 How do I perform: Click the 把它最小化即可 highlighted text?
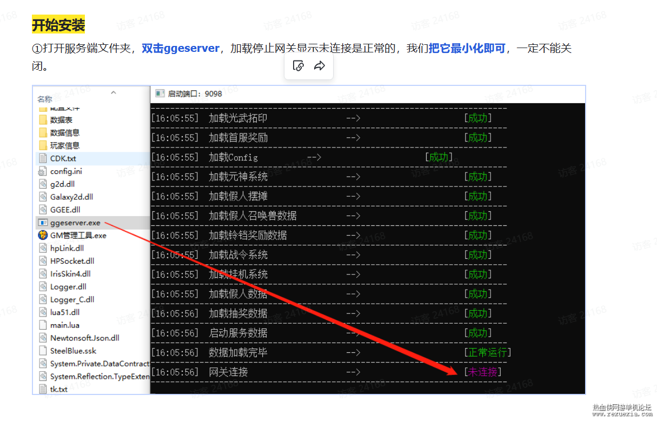tap(467, 48)
